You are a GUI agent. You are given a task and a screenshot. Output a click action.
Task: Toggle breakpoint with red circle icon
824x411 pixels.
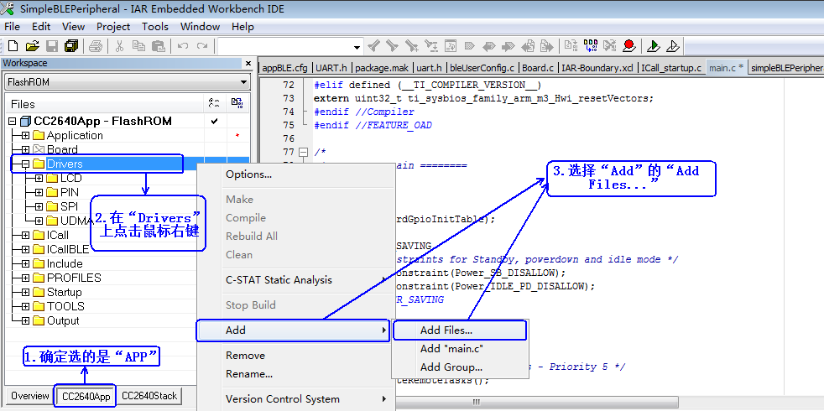coord(629,46)
